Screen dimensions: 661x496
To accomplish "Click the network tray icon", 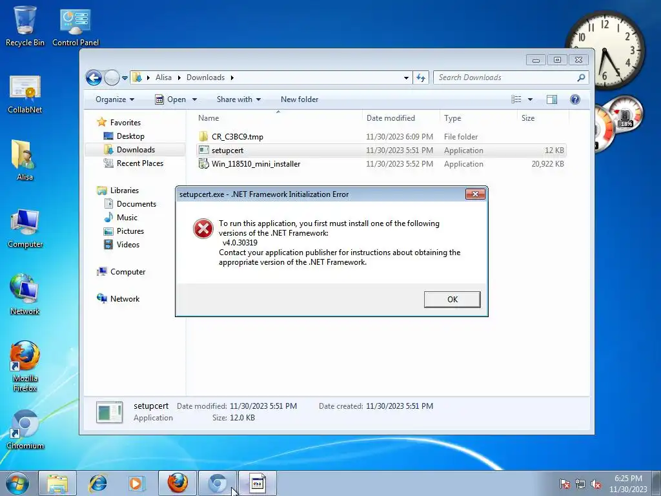I will (580, 484).
